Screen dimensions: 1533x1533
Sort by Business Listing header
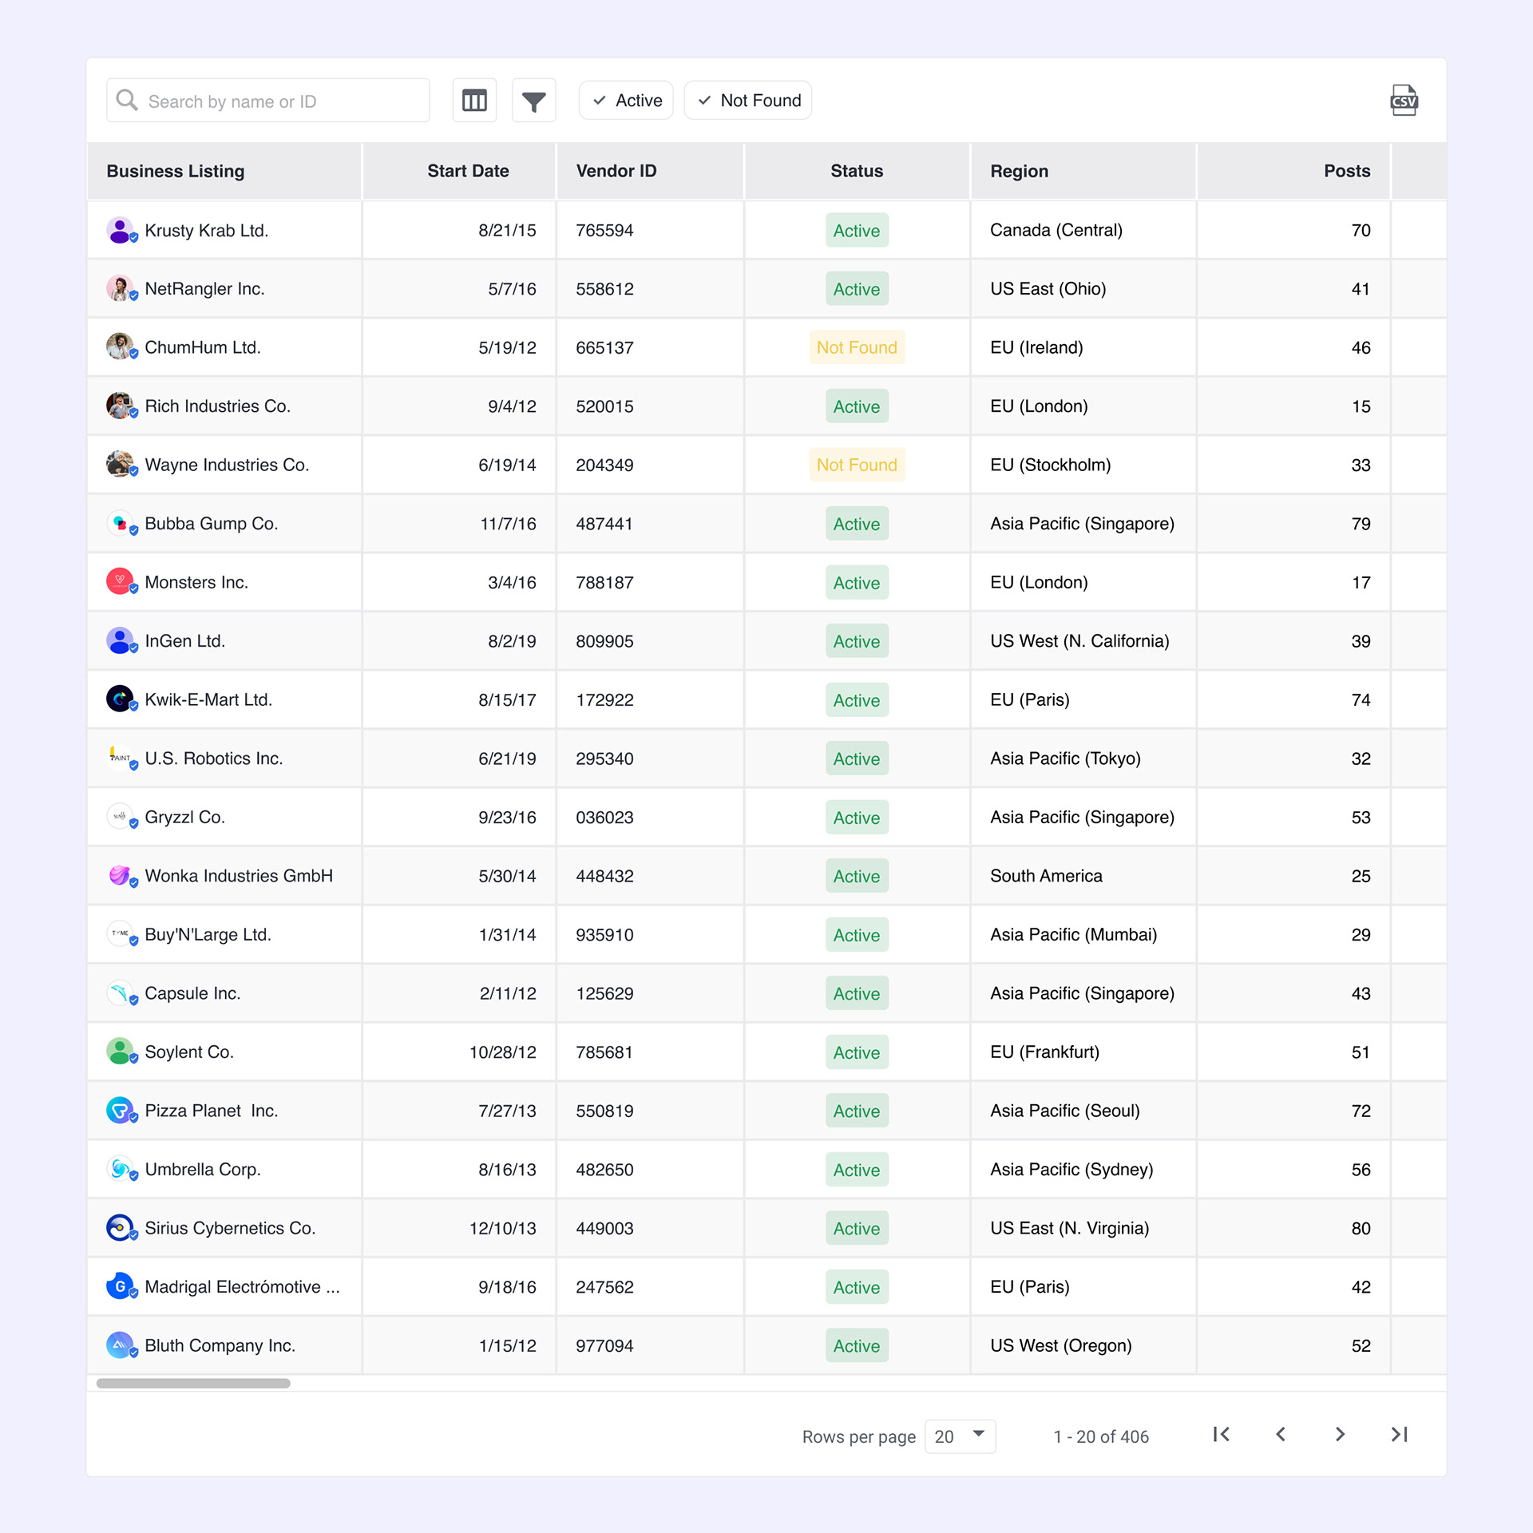coord(175,171)
